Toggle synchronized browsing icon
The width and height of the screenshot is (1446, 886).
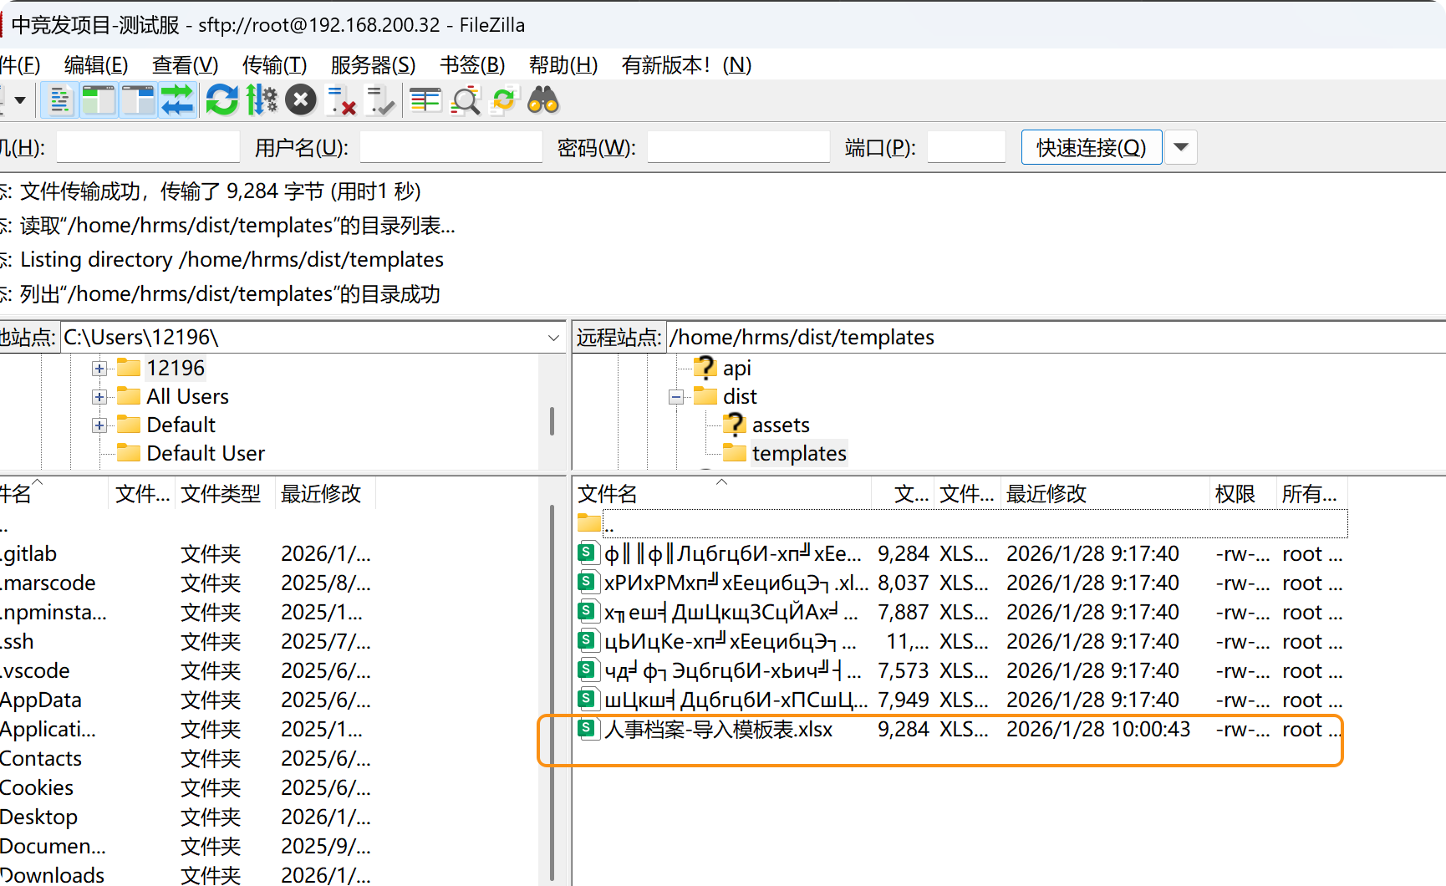tap(504, 101)
